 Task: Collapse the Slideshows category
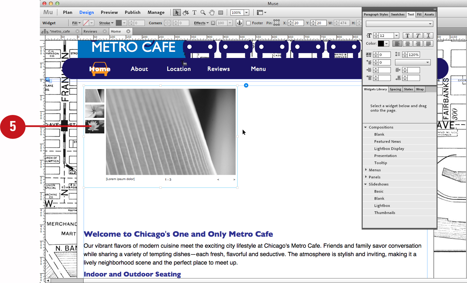366,184
